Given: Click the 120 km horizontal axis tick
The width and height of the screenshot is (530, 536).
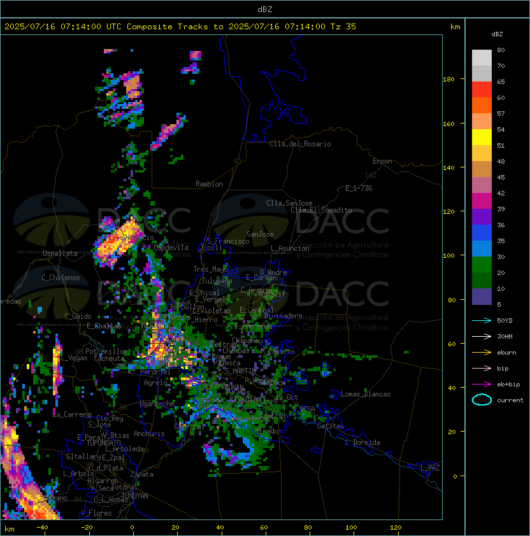Looking at the screenshot, I should coord(396,528).
